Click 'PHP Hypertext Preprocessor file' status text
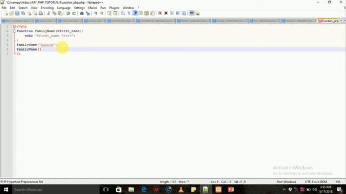The image size is (346, 194). pyautogui.click(x=22, y=182)
